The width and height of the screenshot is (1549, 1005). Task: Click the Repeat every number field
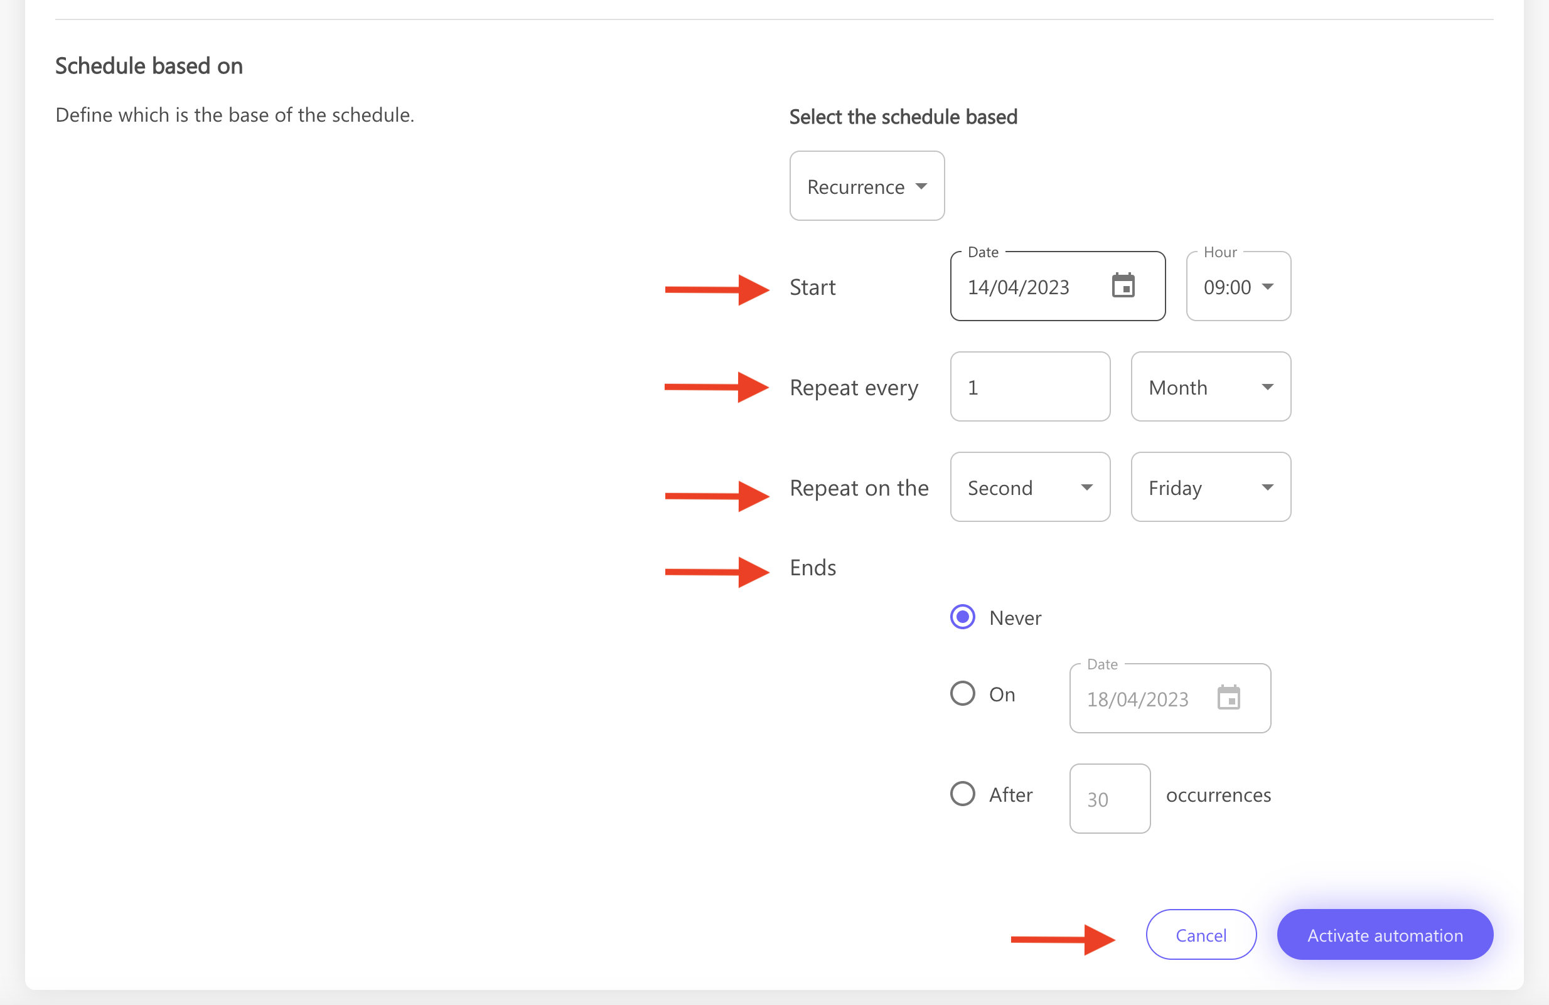[x=1031, y=387]
